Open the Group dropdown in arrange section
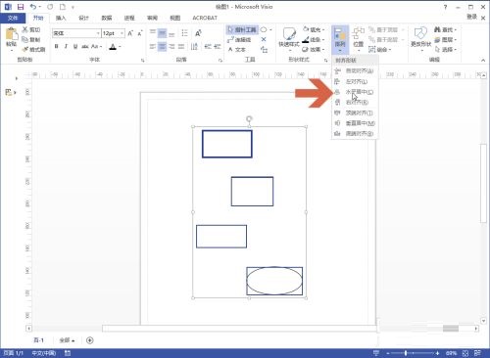 tap(379, 49)
